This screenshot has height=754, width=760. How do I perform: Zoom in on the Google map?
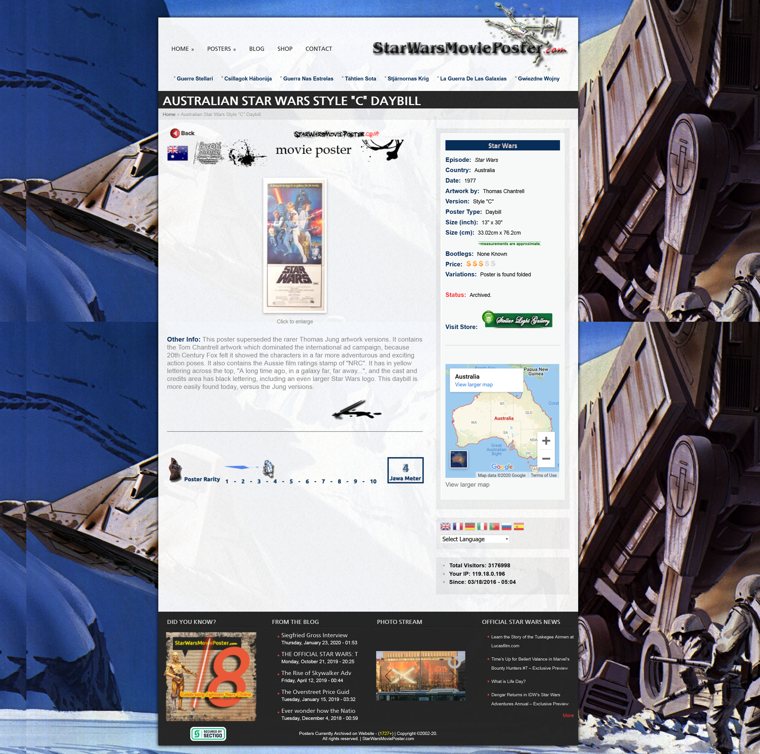(546, 441)
